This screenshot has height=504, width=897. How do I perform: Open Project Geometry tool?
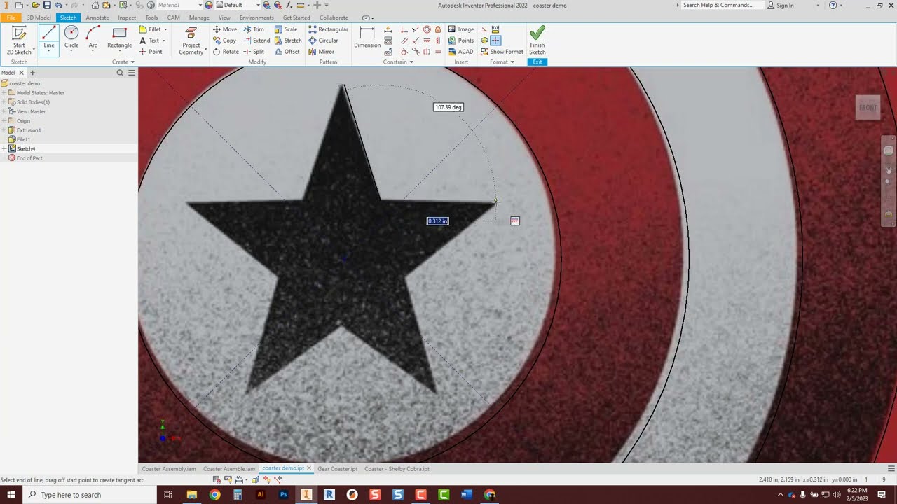(x=191, y=41)
